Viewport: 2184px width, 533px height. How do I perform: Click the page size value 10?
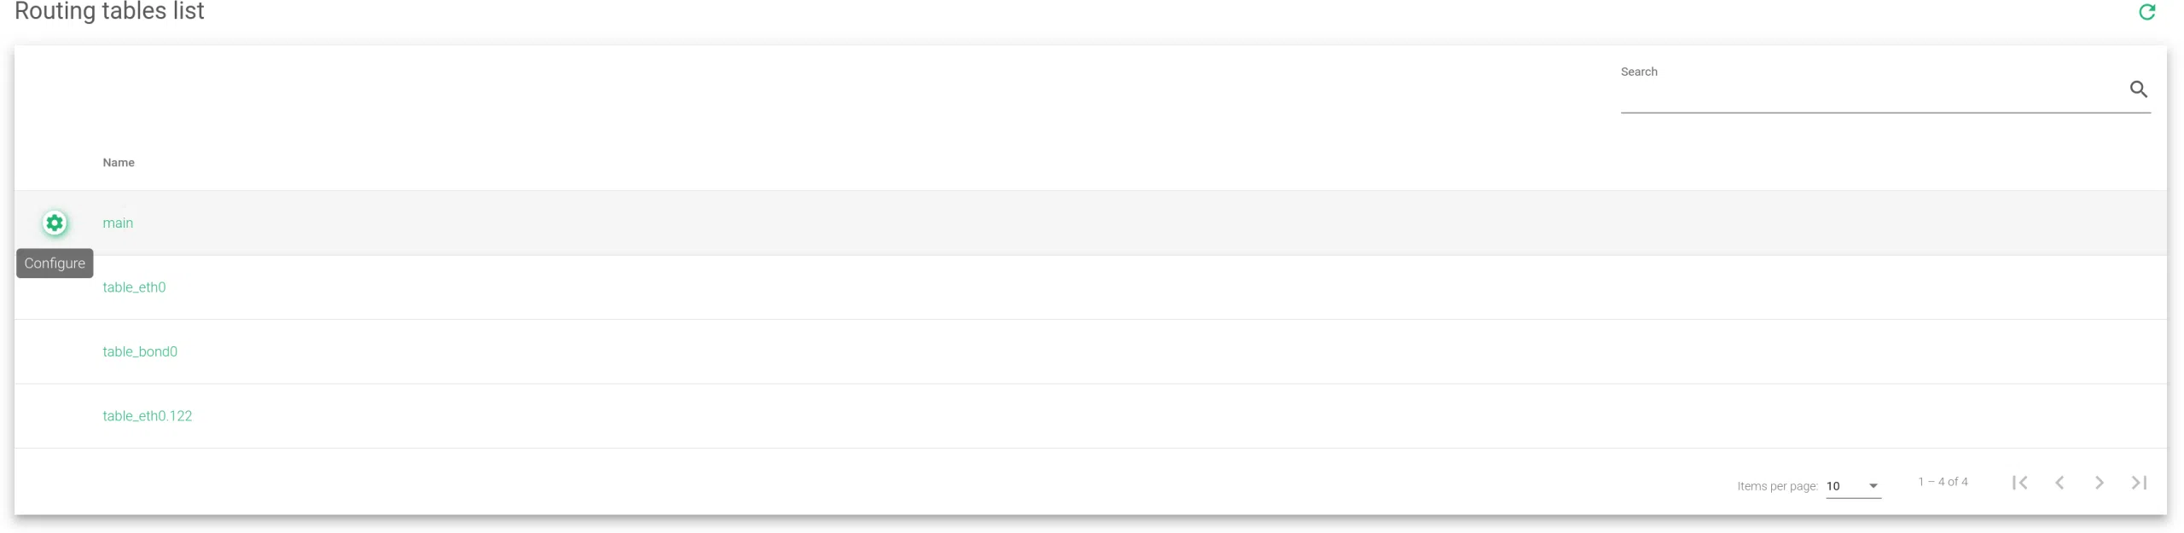(1833, 486)
